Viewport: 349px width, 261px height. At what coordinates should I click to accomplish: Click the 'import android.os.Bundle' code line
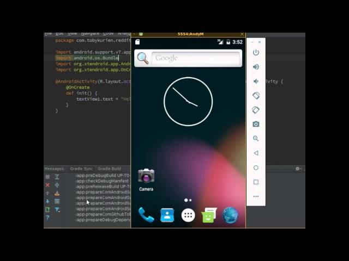87,58
